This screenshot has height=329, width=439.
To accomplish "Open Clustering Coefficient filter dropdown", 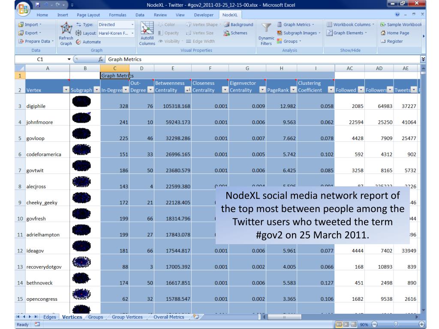I will pyautogui.click(x=331, y=90).
